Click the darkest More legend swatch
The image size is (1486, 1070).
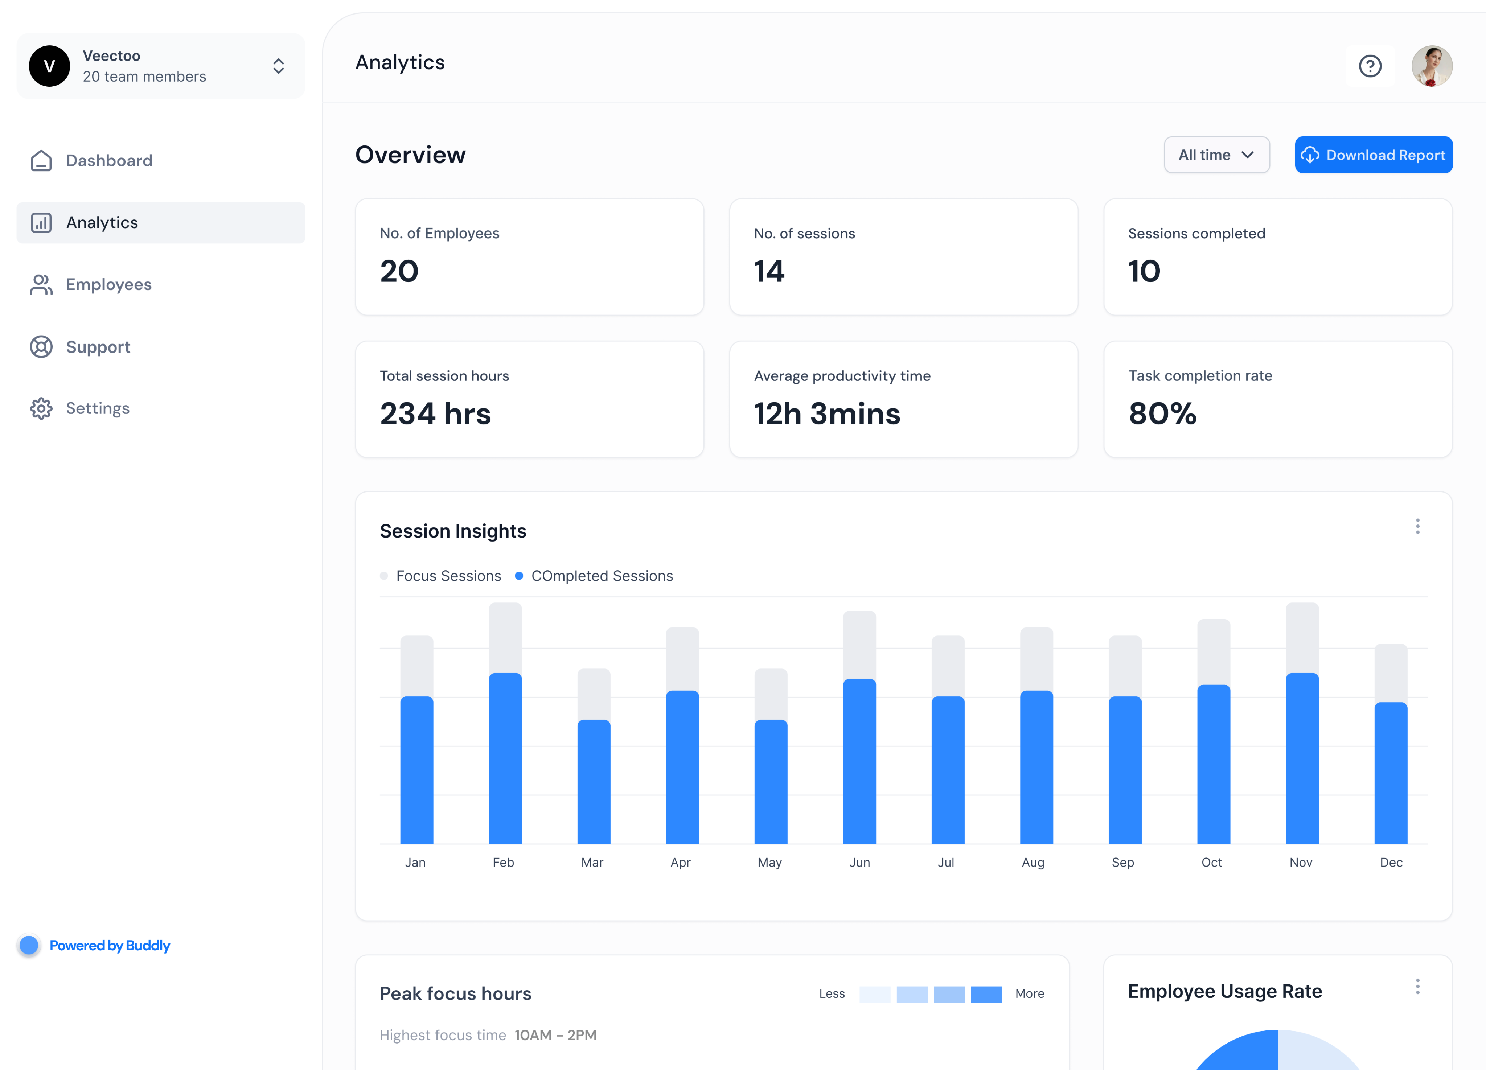pos(987,994)
